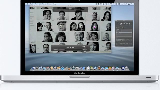Click the small remove button below probes list
This screenshot has height=90, width=160.
pyautogui.click(x=117, y=38)
